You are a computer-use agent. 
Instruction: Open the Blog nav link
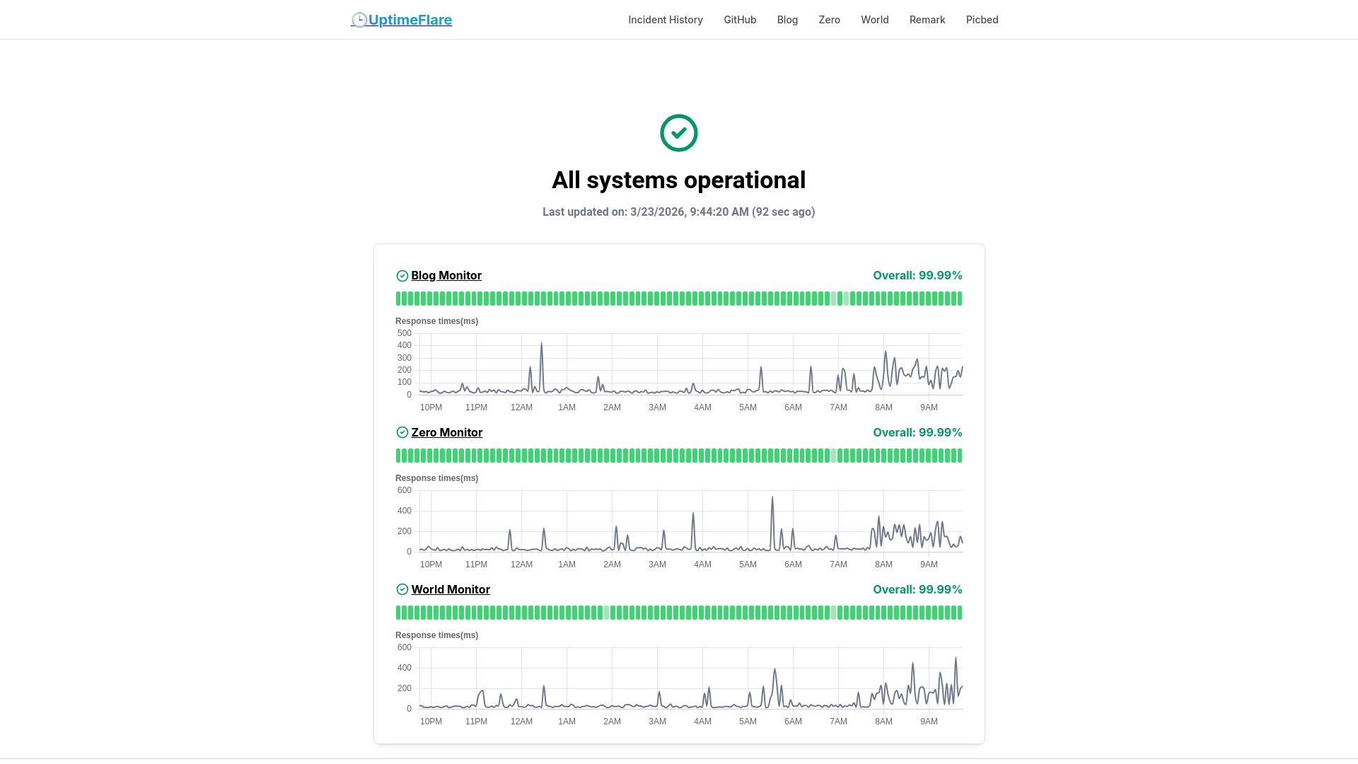pos(787,20)
